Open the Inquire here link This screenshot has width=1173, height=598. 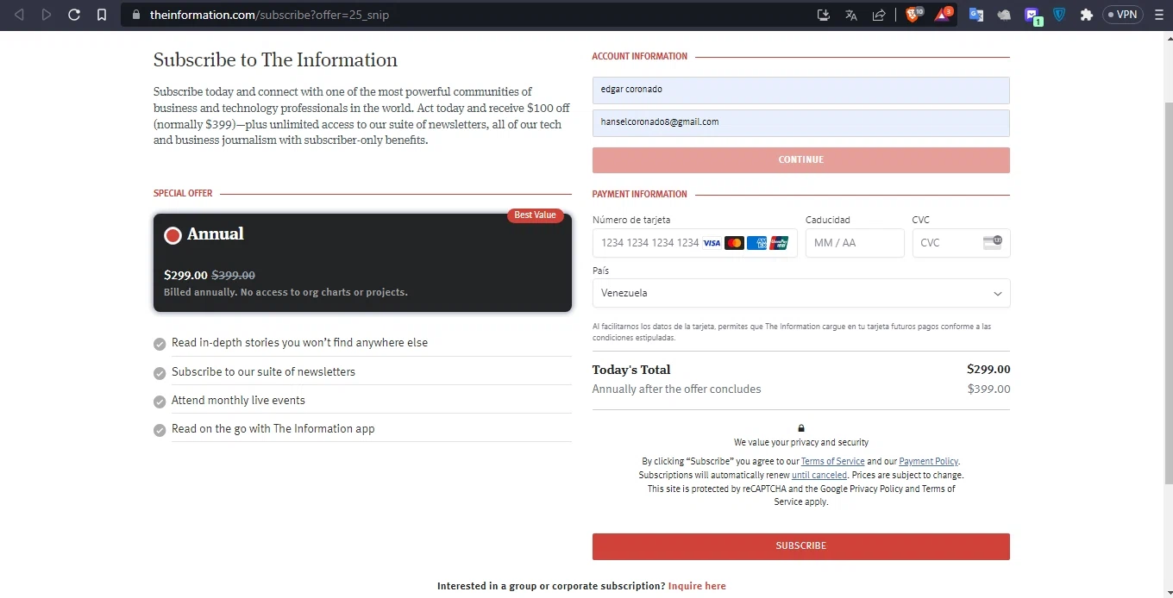click(x=697, y=586)
